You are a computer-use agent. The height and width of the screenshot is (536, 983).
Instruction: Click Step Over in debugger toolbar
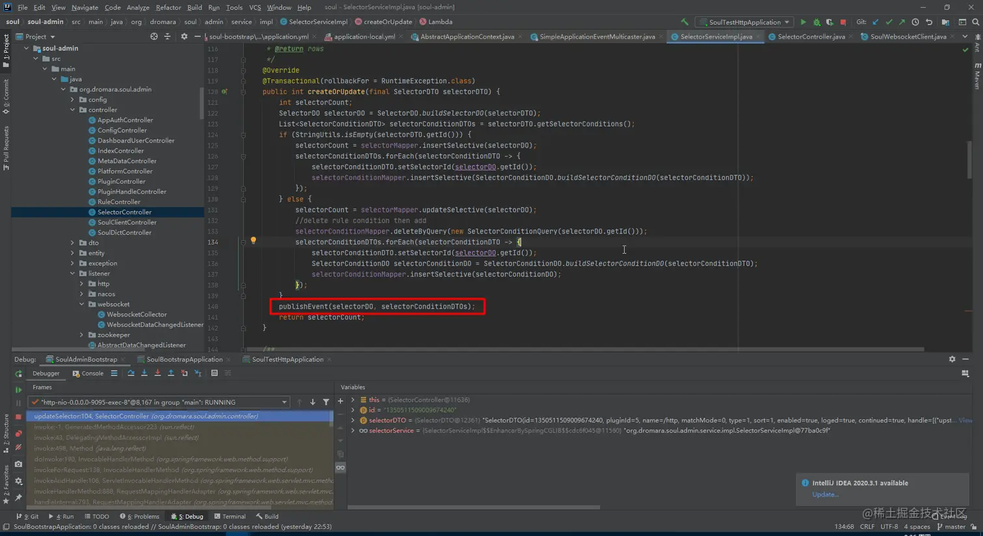pos(131,374)
